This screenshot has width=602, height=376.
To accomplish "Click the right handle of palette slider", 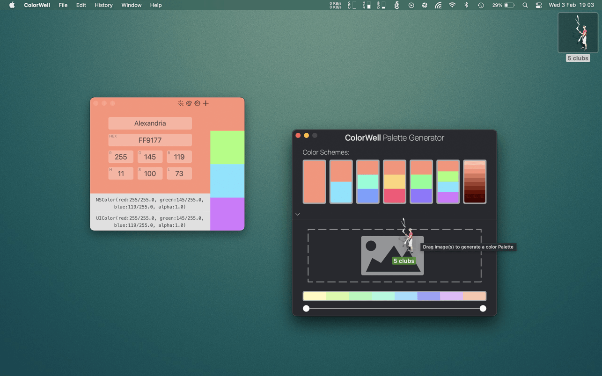I will coord(483,309).
